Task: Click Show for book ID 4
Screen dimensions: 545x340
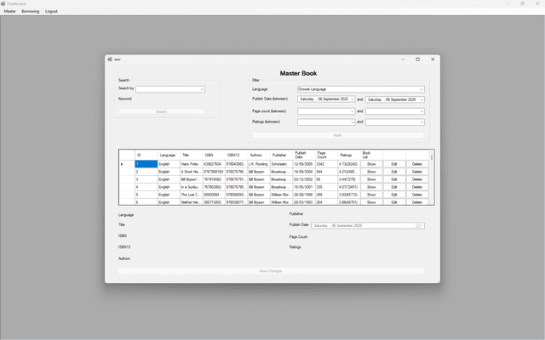Action: coord(371,187)
